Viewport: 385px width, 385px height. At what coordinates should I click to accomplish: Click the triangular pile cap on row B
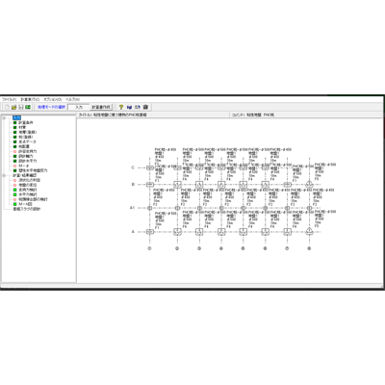tap(309, 184)
